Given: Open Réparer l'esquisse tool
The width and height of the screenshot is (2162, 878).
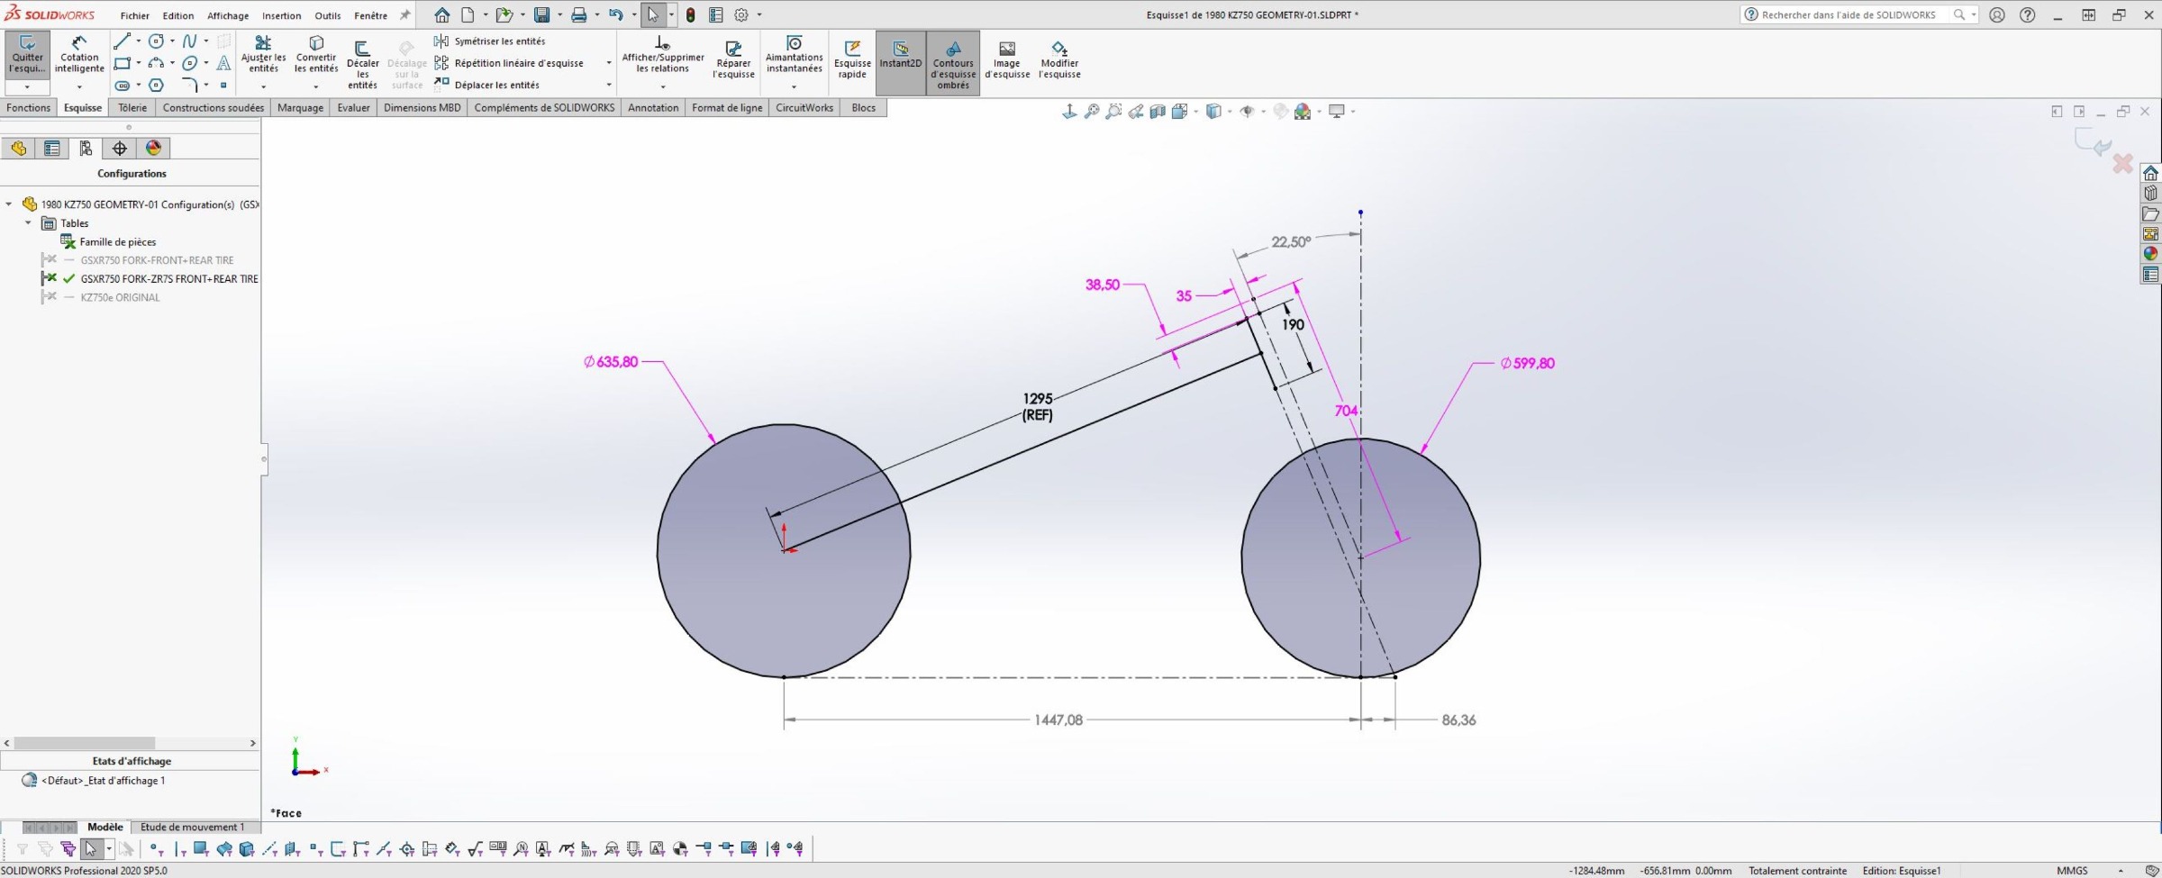Looking at the screenshot, I should [x=733, y=59].
